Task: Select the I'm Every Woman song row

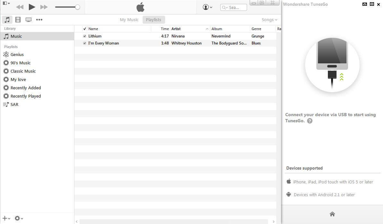Action: point(175,43)
